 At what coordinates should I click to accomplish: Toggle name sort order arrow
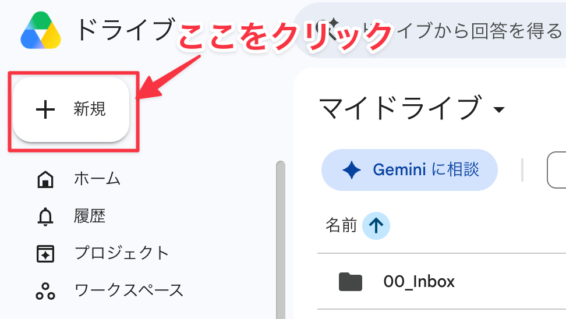coord(376,226)
